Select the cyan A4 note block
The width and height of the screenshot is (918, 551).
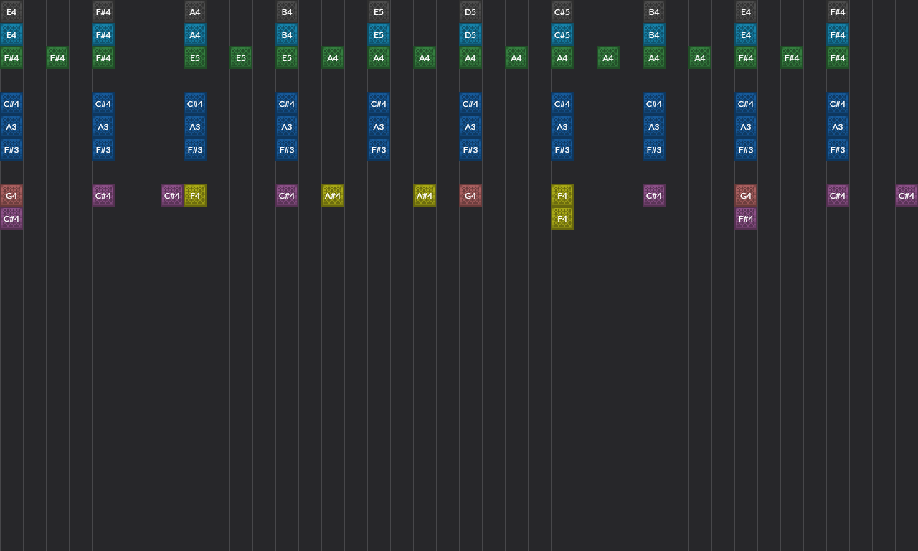(195, 35)
